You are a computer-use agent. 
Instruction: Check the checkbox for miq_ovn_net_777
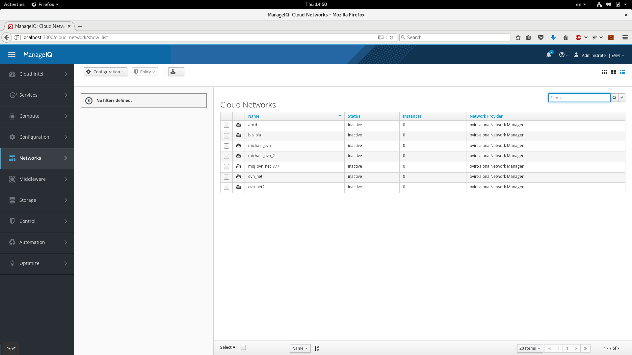coord(226,166)
